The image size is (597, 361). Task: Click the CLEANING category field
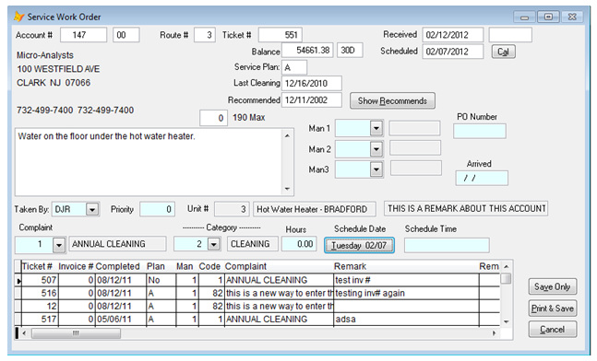pos(253,244)
